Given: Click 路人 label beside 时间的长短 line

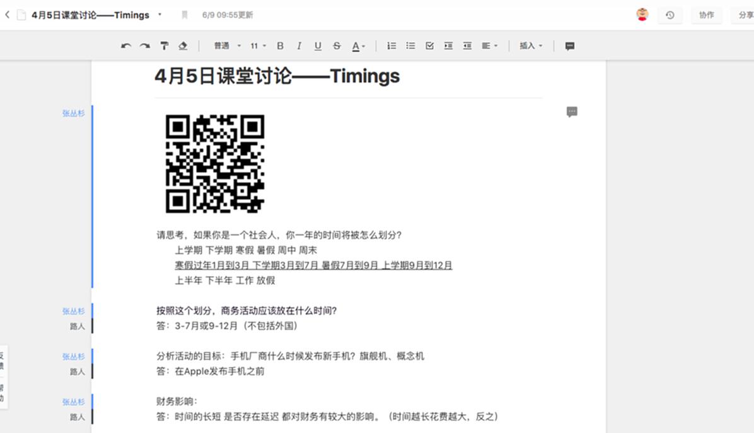Looking at the screenshot, I should (x=77, y=417).
